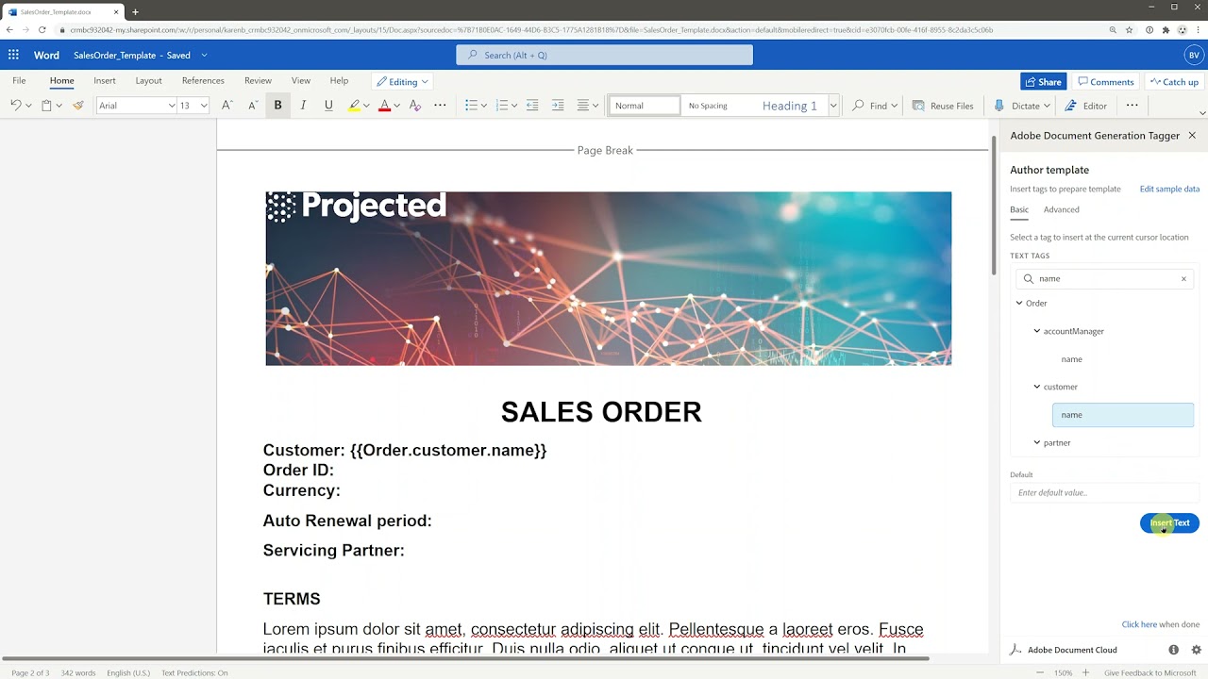Collapse the Order tree node
The height and width of the screenshot is (679, 1208).
1019,304
